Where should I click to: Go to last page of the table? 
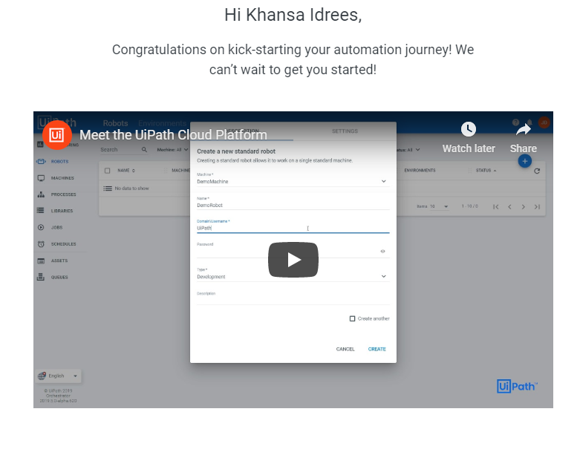537,206
